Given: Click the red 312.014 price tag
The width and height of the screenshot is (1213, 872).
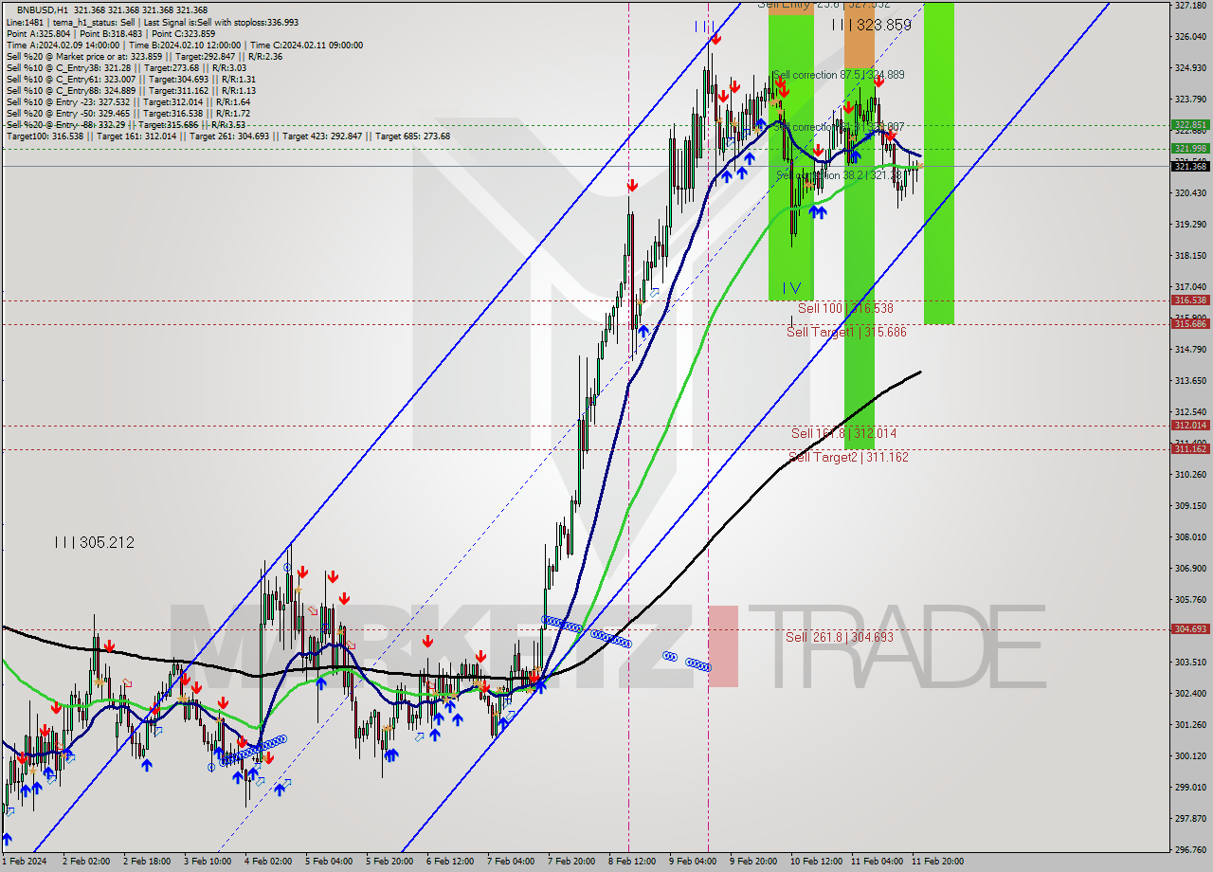Looking at the screenshot, I should [1190, 426].
